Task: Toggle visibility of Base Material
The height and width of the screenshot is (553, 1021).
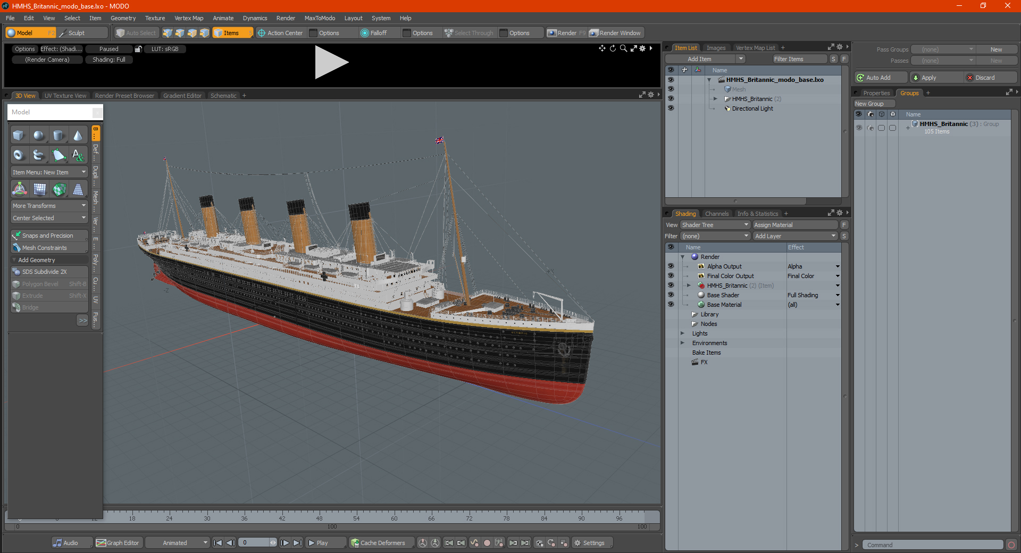Action: pos(671,305)
